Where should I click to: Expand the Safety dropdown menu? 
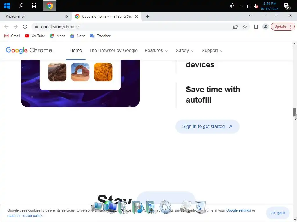tap(184, 50)
